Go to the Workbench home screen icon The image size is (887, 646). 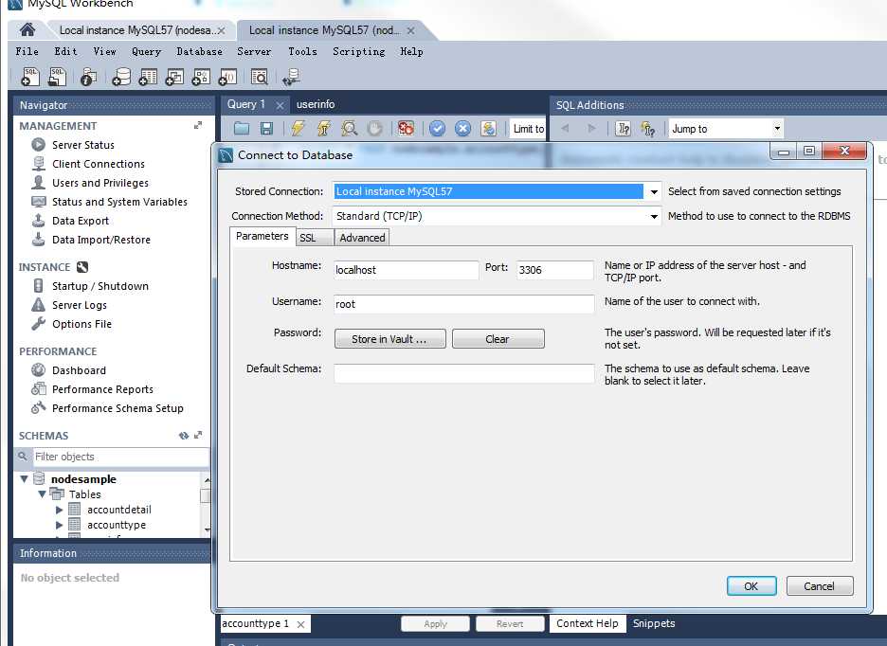pyautogui.click(x=27, y=28)
